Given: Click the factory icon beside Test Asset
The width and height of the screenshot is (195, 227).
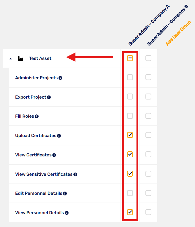Looking at the screenshot, I should 20,58.
